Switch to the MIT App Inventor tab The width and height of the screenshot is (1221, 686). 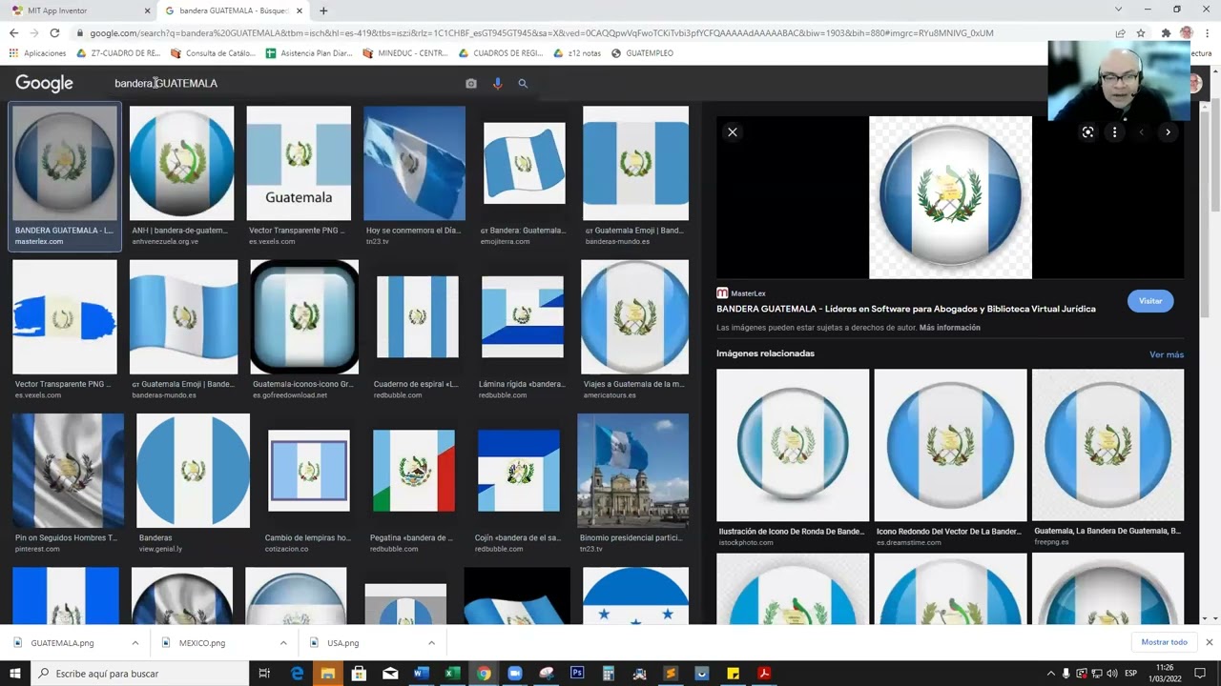(x=78, y=10)
